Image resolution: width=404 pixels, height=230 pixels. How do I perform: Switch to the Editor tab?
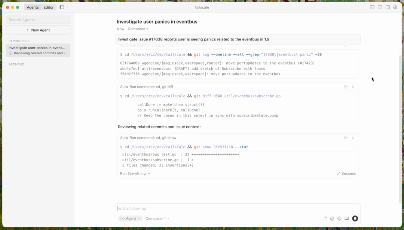click(48, 7)
